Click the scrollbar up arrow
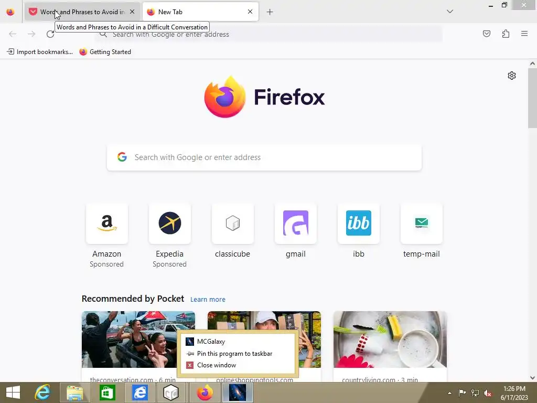This screenshot has width=537, height=403. coord(532,63)
